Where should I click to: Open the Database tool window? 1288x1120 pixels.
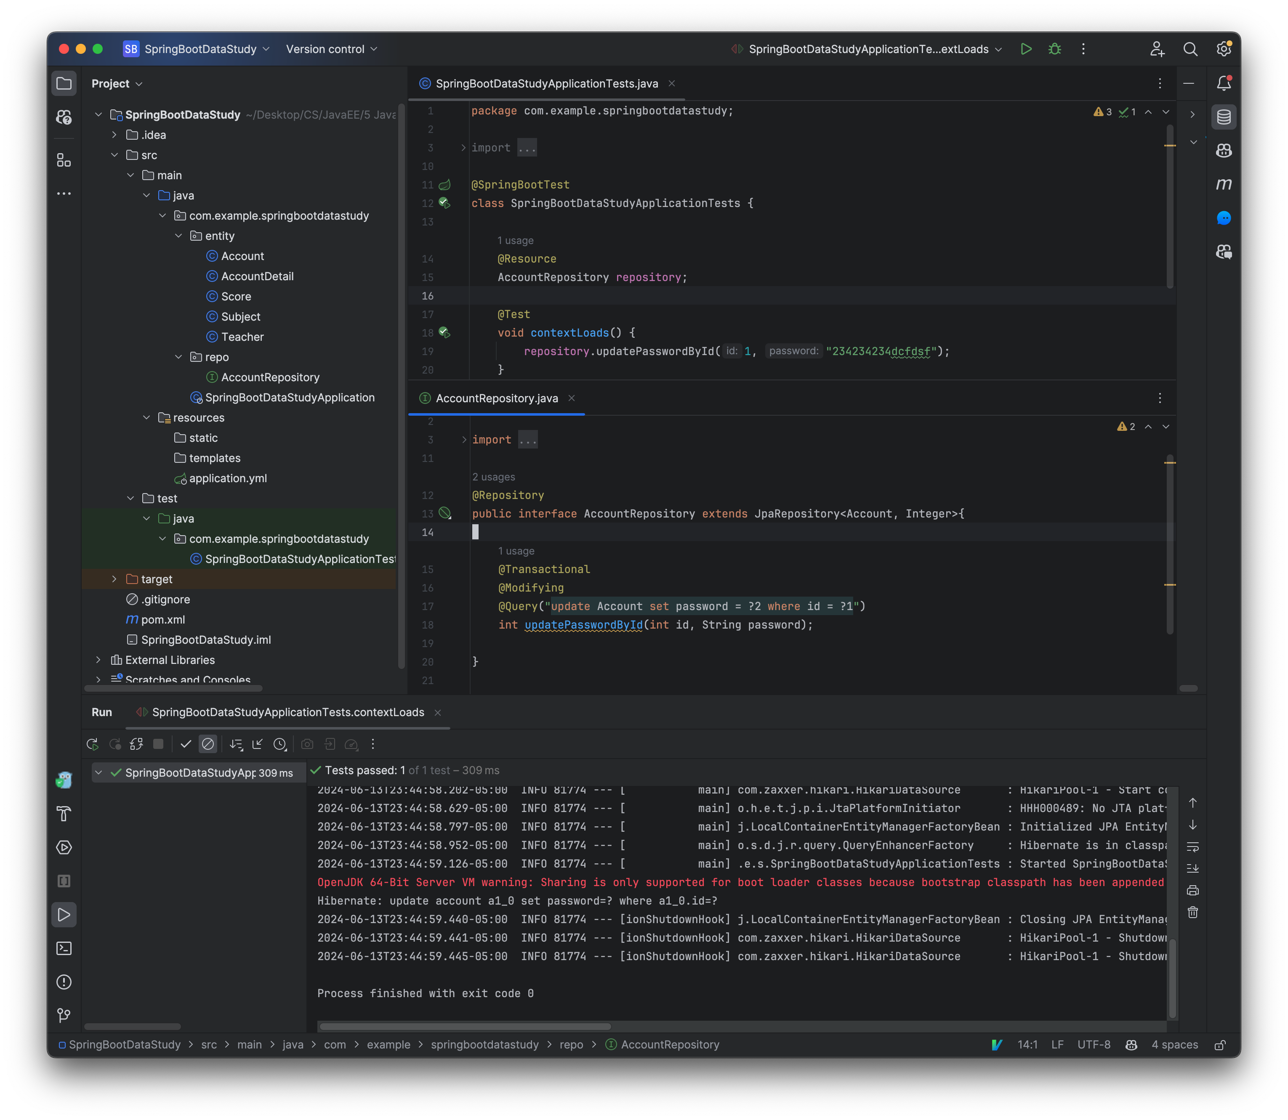[1224, 116]
